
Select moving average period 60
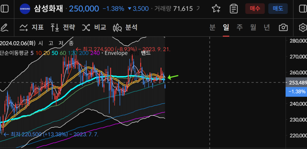pyautogui.click(x=63, y=53)
